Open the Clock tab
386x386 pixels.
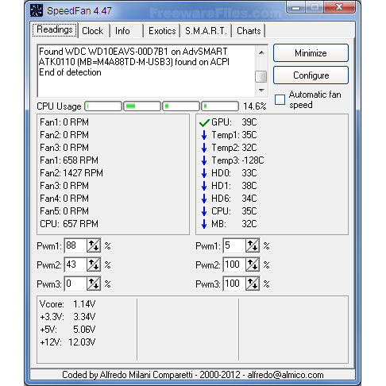[94, 31]
